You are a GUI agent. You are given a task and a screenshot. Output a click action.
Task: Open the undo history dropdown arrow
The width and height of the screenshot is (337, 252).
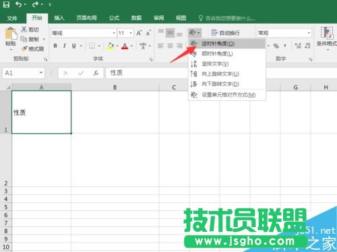point(25,5)
